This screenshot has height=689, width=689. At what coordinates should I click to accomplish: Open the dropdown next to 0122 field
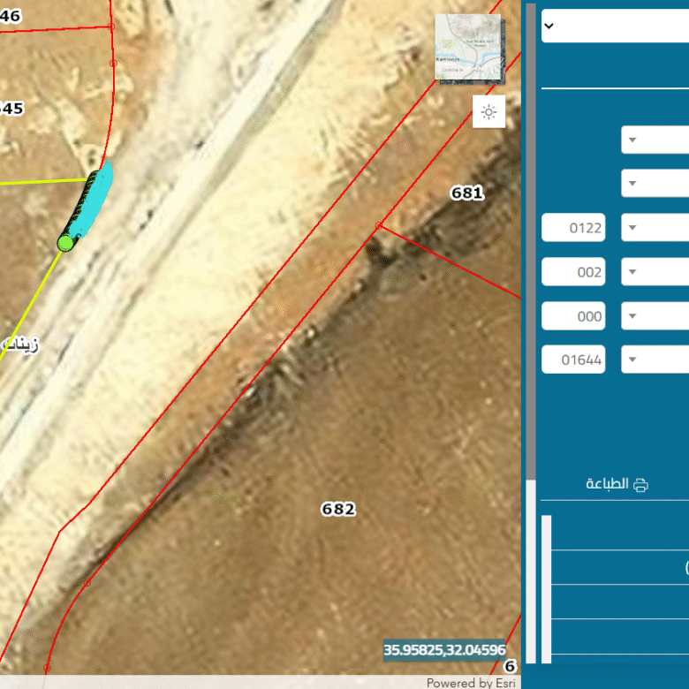point(632,228)
